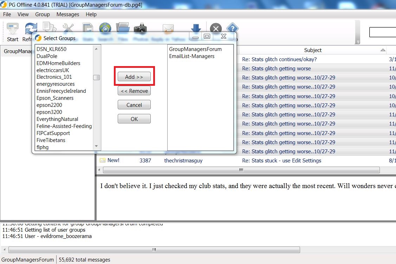Viewport: 396px width, 264px height.
Task: Toggle Subject column sort arrow
Action: coord(383,50)
